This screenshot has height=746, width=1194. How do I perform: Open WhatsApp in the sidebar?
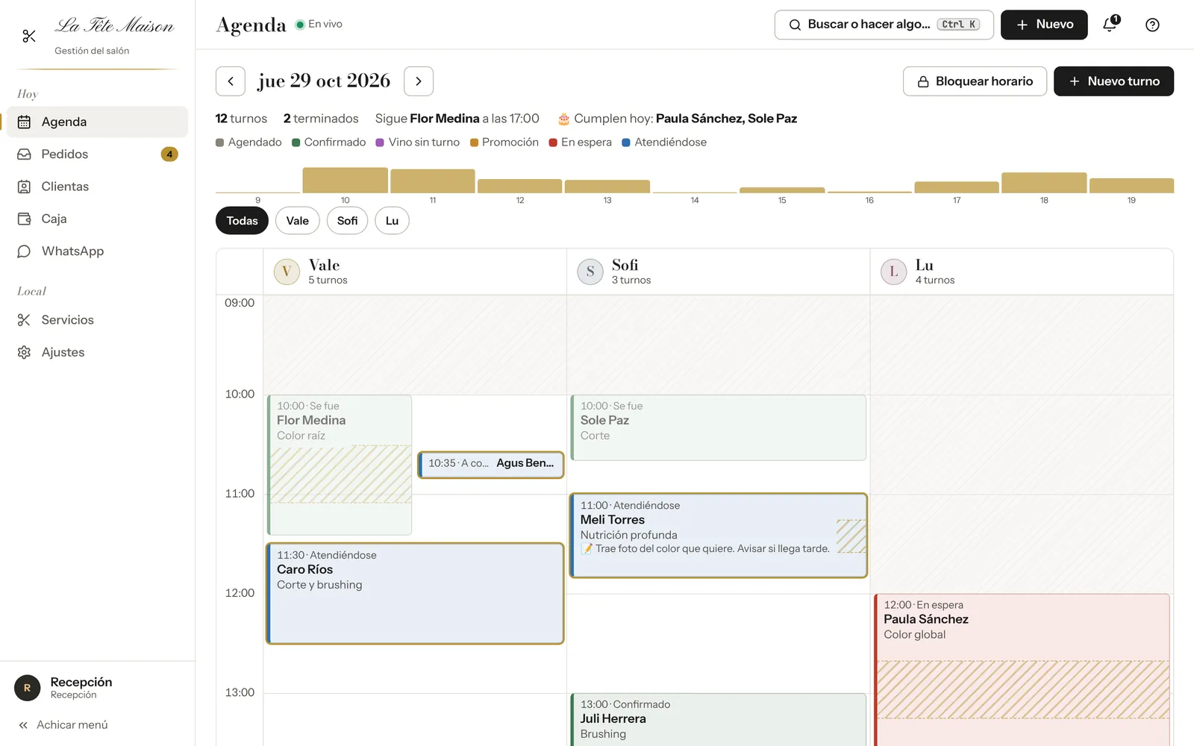click(97, 251)
